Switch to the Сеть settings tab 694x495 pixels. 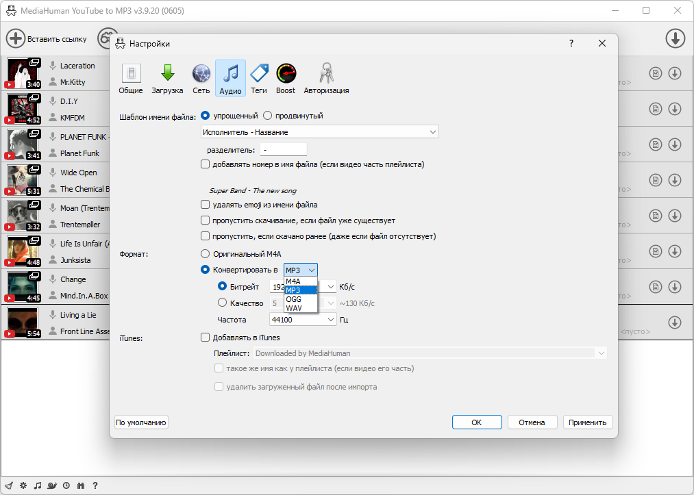click(201, 79)
